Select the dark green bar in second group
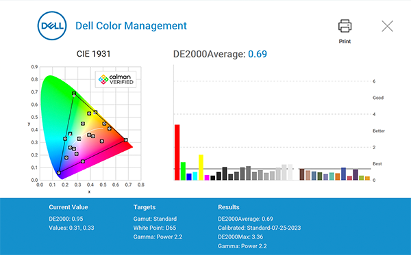Screen dimensions: 411x255 click(x=320, y=176)
